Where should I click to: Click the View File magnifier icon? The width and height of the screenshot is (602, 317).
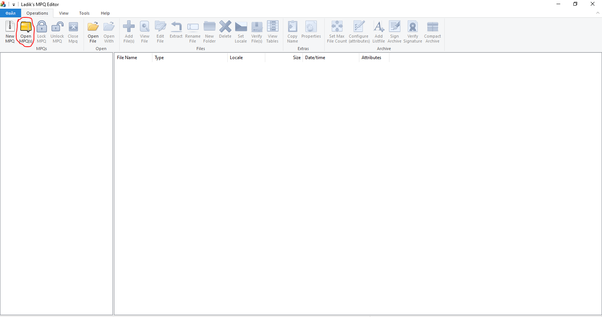point(144,27)
